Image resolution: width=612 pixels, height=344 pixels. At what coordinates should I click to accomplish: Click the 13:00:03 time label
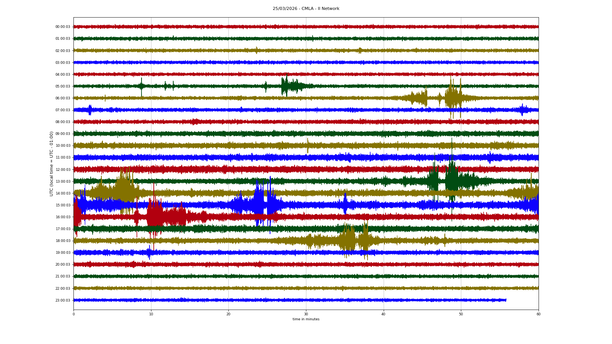pyautogui.click(x=63, y=182)
